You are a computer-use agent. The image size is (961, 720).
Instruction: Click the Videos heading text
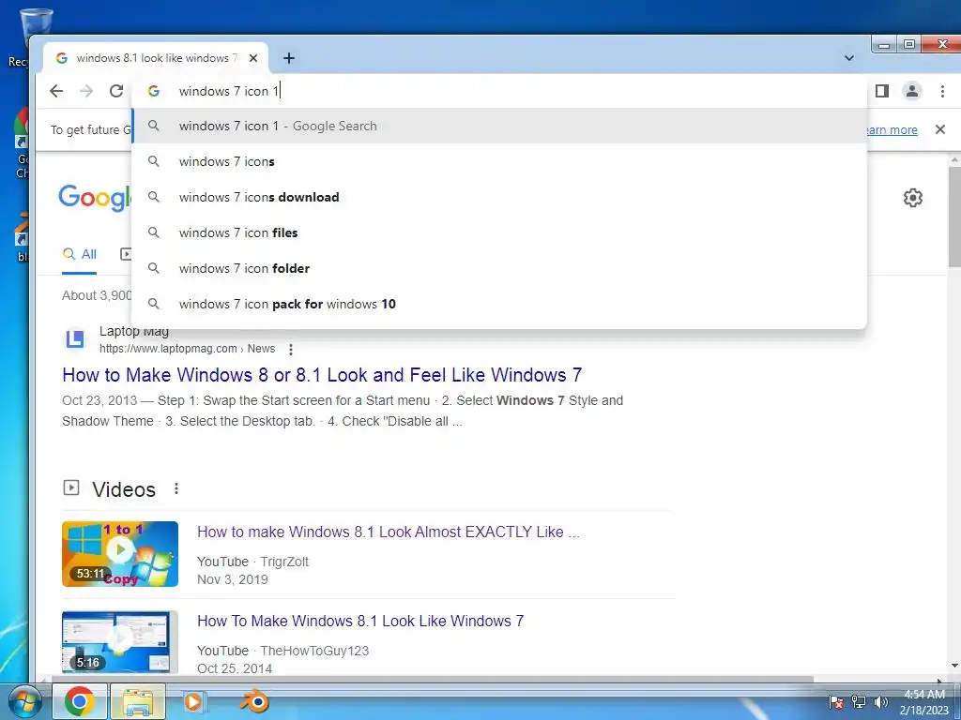(124, 489)
